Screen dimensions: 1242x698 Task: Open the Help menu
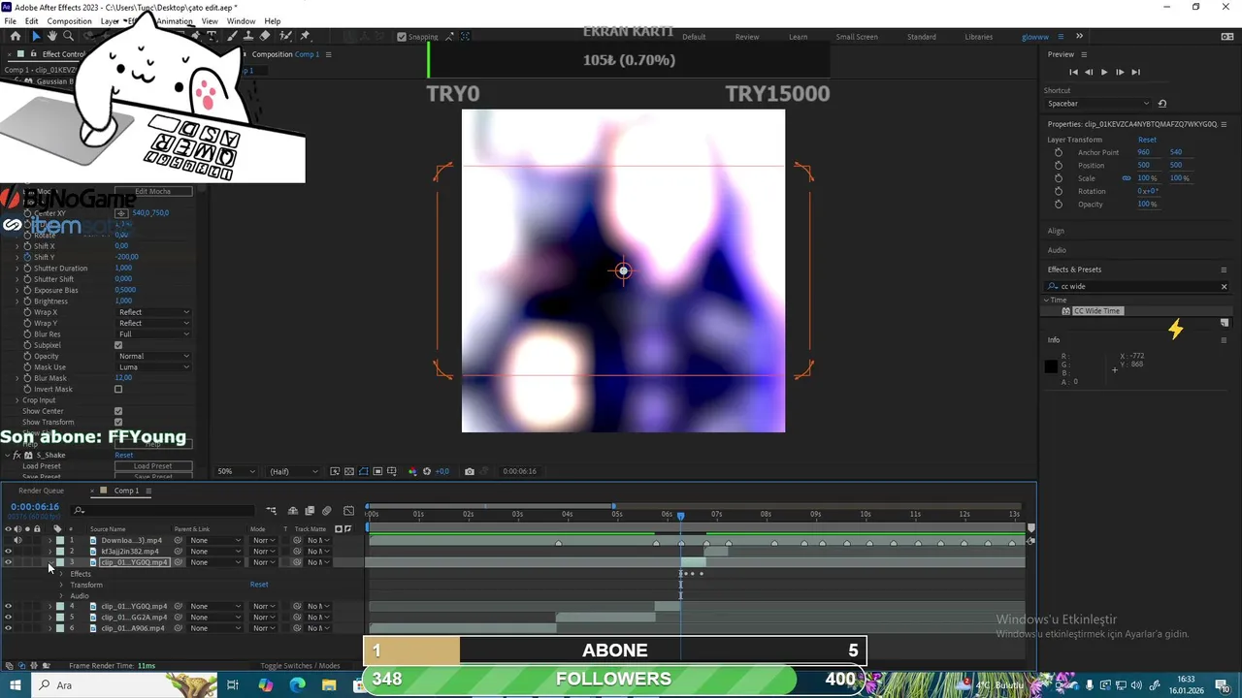tap(273, 21)
